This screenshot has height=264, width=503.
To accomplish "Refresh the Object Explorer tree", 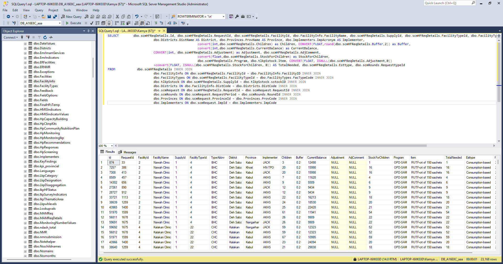I will click(x=45, y=37).
